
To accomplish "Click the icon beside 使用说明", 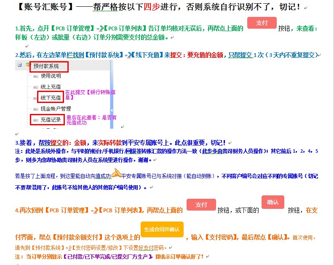I will pos(36,76).
